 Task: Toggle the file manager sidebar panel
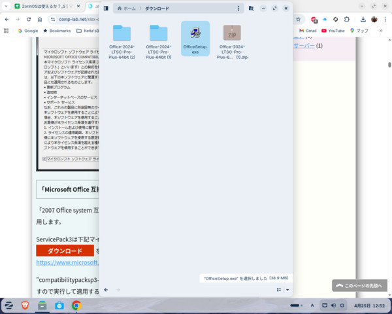[106, 9]
